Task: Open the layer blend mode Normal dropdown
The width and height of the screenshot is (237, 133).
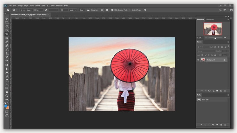Action: [x=206, y=51]
